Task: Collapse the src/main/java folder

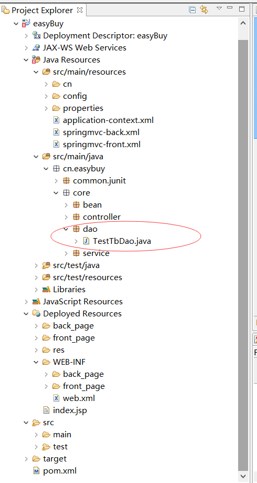Action: point(36,157)
